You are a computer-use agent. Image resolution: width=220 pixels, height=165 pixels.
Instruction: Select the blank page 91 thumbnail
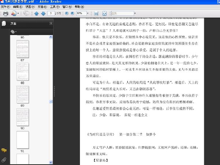point(23,140)
